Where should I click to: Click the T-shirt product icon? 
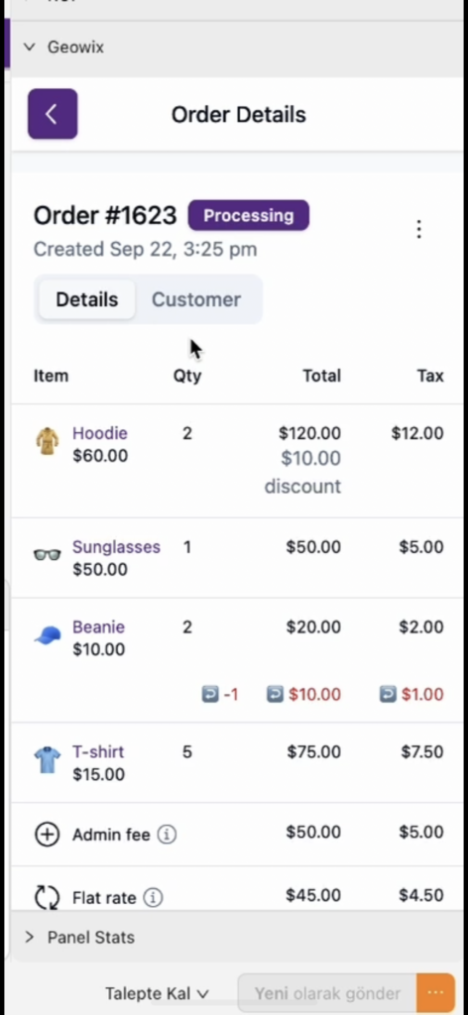tap(48, 760)
